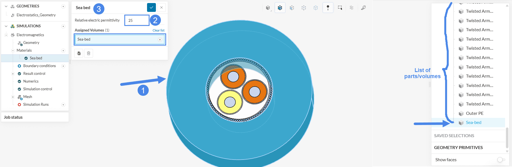Delete the Sea bed material
The height and width of the screenshot is (167, 512).
[89, 53]
